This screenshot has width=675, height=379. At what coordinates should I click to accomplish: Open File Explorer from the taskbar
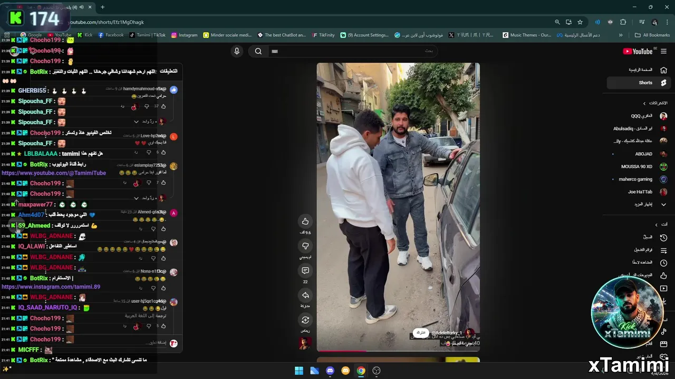(x=314, y=371)
